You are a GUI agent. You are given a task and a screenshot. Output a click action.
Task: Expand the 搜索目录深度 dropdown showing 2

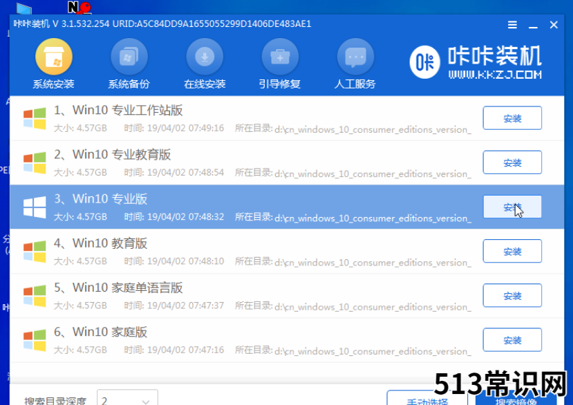(127, 397)
